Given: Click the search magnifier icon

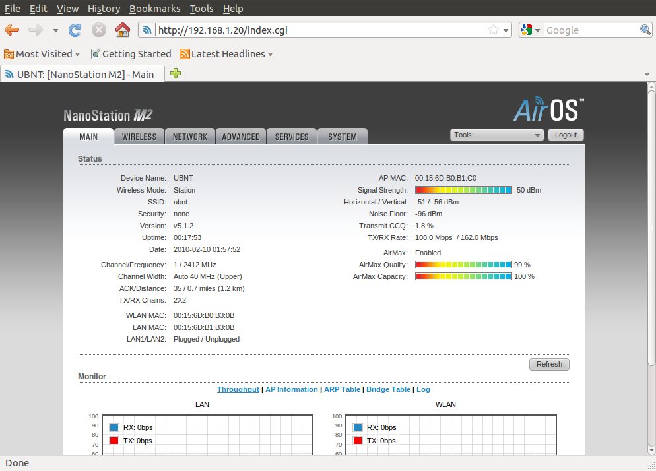Looking at the screenshot, I should [645, 30].
